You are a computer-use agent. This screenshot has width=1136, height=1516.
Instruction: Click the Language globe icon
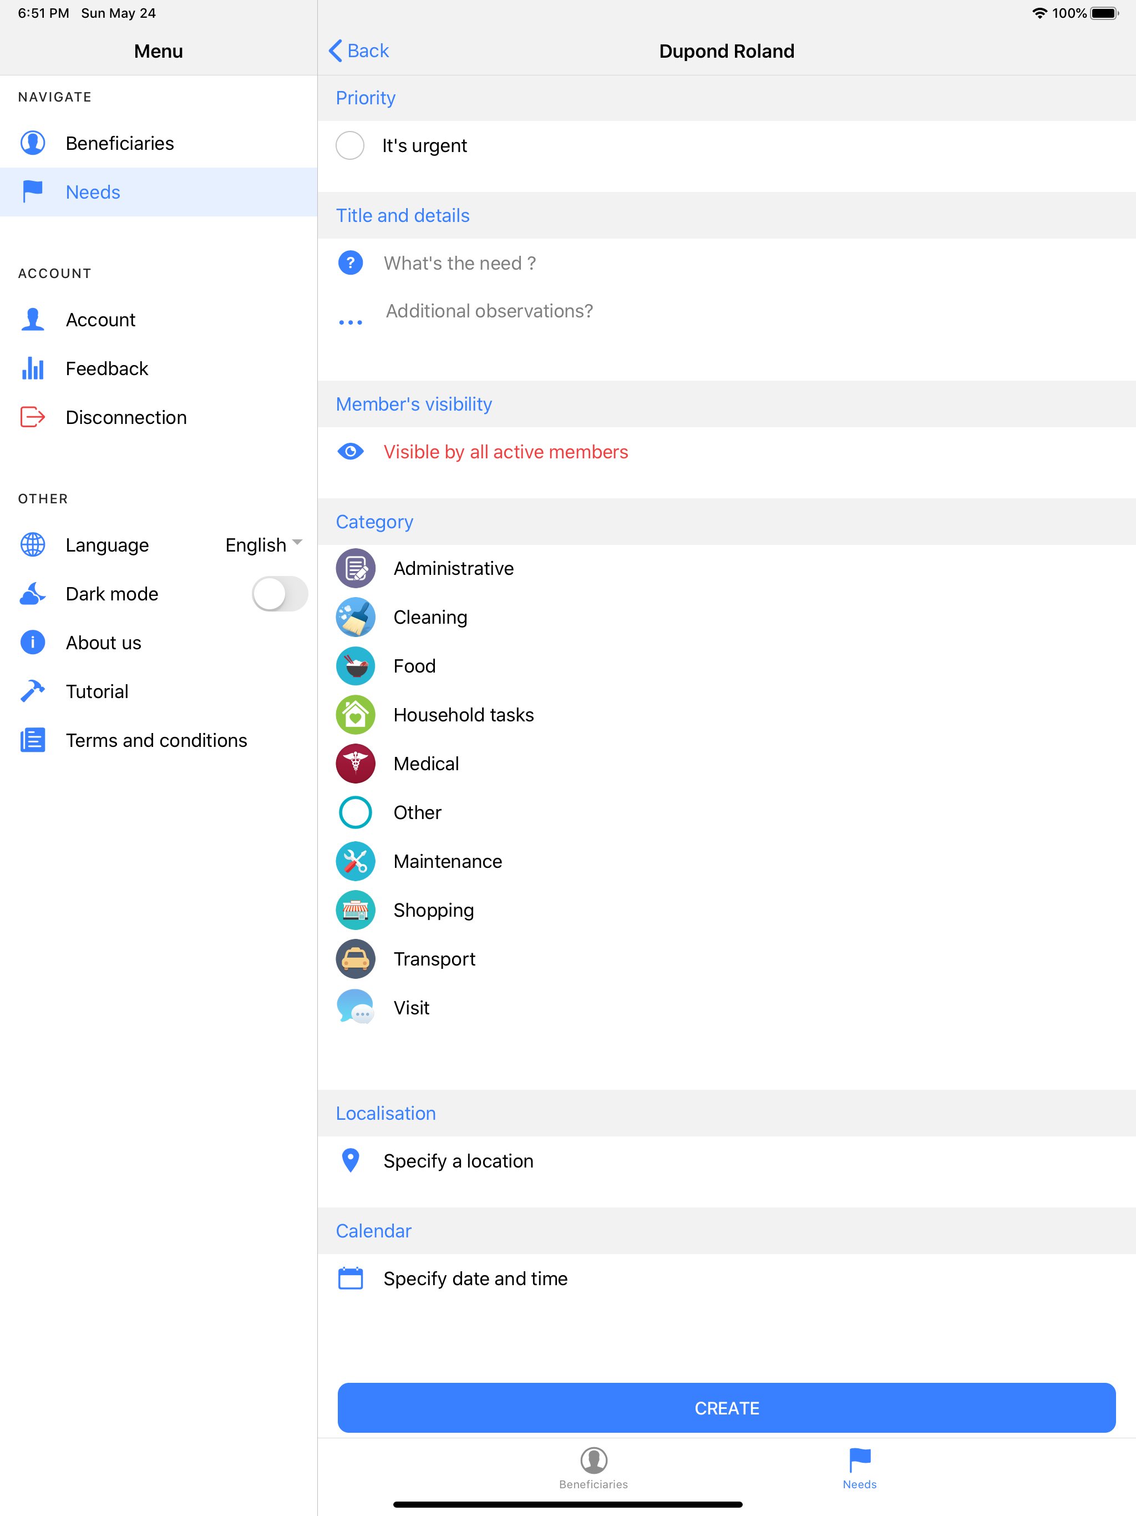click(x=33, y=544)
